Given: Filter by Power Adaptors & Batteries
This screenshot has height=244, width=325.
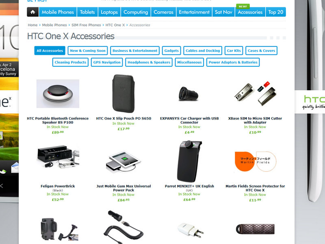Looking at the screenshot, I should 233,62.
